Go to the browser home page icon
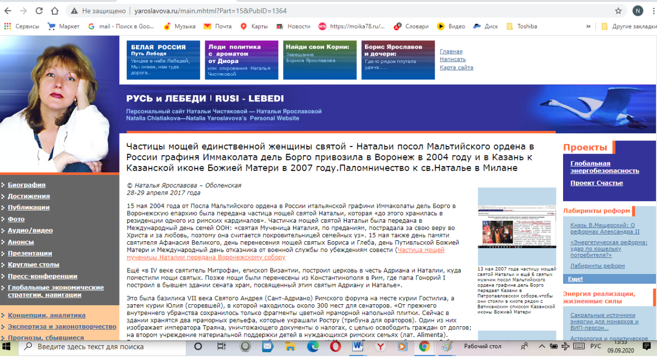Image resolution: width=657 pixels, height=357 pixels. pyautogui.click(x=55, y=11)
